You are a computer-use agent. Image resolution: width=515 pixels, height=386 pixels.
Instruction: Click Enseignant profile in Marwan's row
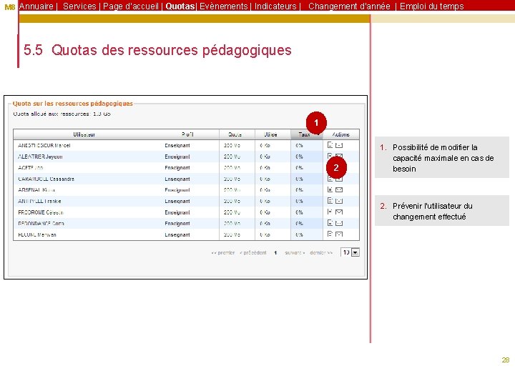point(177,234)
